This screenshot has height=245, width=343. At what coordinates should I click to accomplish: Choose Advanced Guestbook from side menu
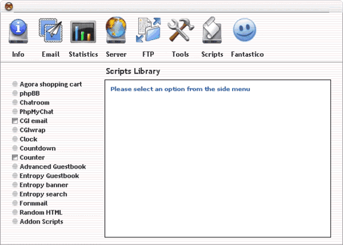click(x=52, y=167)
